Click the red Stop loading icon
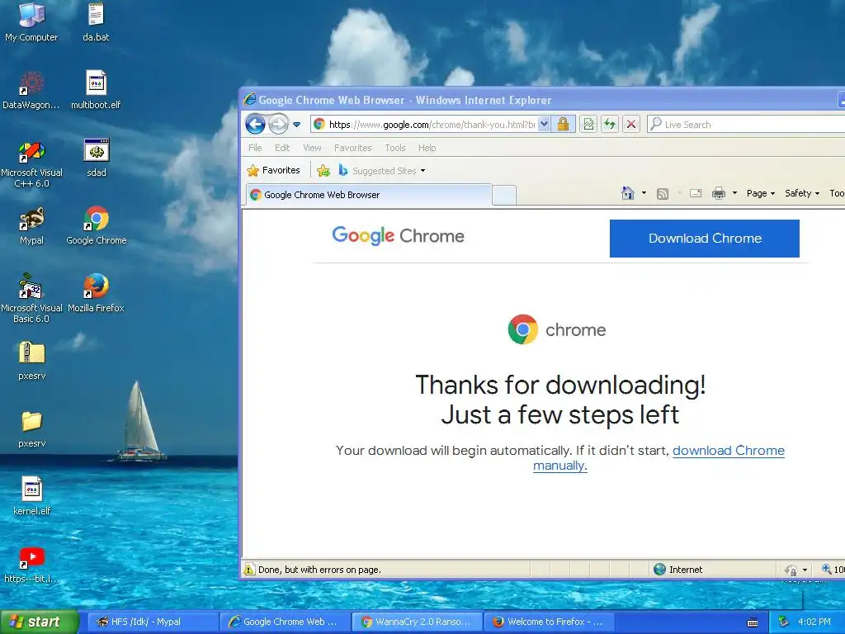This screenshot has width=845, height=634. tap(631, 125)
